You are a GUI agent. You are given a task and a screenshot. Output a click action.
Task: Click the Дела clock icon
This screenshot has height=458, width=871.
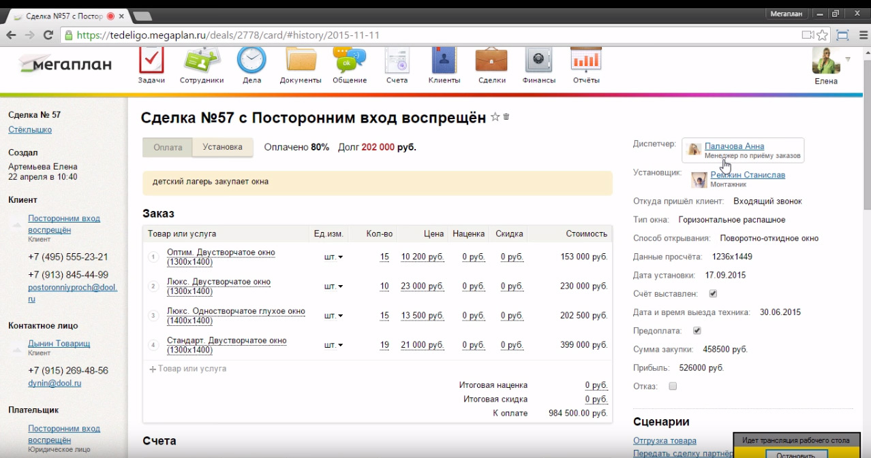tap(251, 63)
